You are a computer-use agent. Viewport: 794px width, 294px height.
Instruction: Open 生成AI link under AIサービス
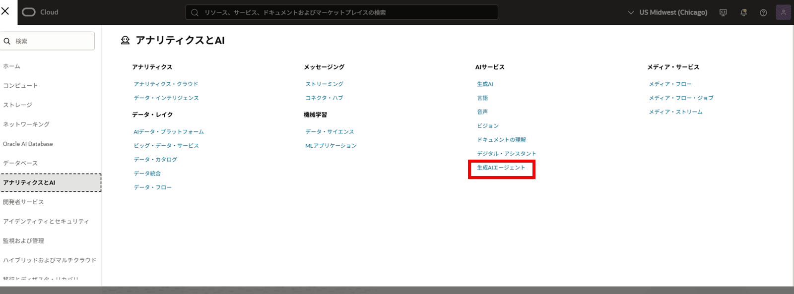pyautogui.click(x=485, y=84)
